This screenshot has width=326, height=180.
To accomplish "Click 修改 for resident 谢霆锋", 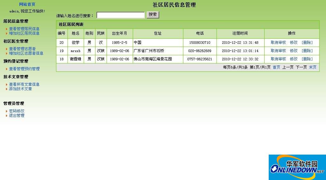I will coord(294,59).
